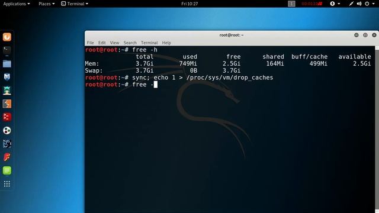Screen dimensions: 379x213
Task: Show all applications grid
Action: tap(7, 184)
